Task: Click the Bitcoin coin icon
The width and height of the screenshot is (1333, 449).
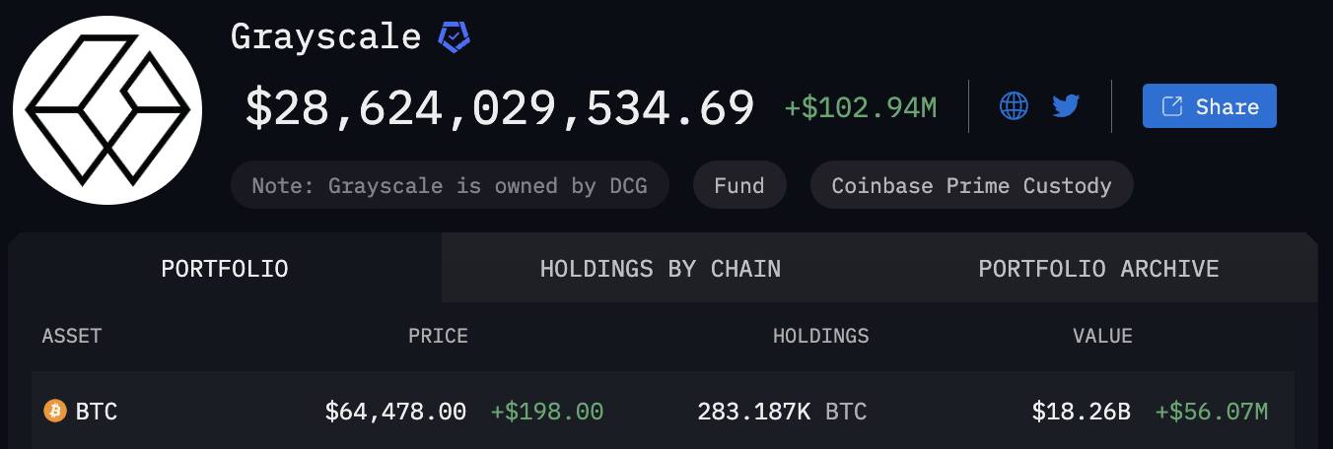Action: (x=55, y=411)
